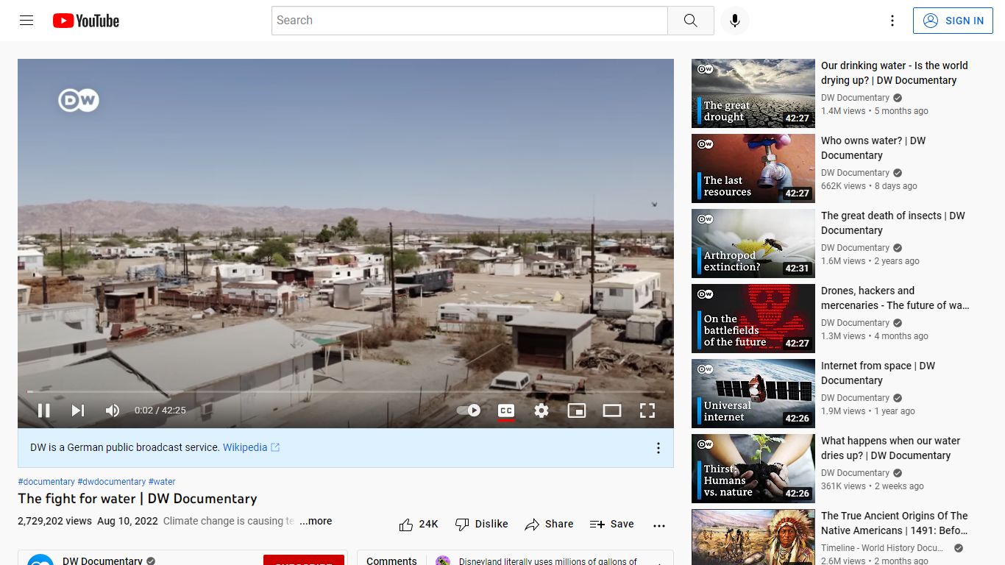Click DW Documentary channel name below video
Screen dimensions: 1005x565
pos(102,561)
